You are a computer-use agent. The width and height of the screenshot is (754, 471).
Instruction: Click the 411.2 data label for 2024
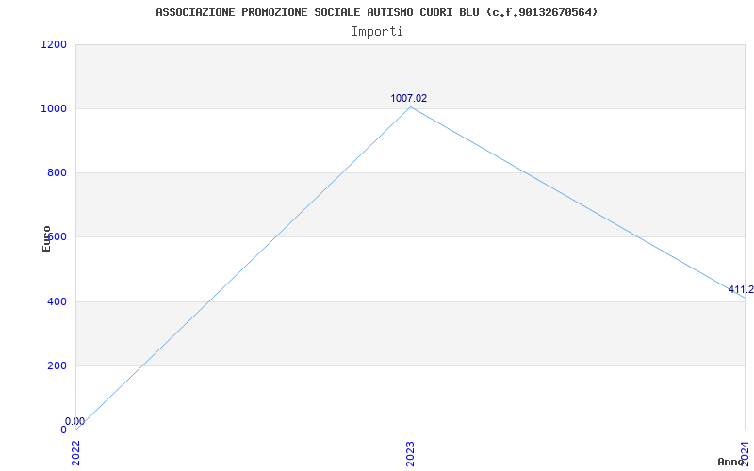coord(741,289)
